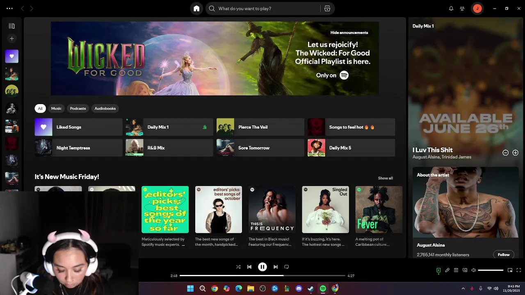Open Steam from the taskbar

[x=310, y=288]
